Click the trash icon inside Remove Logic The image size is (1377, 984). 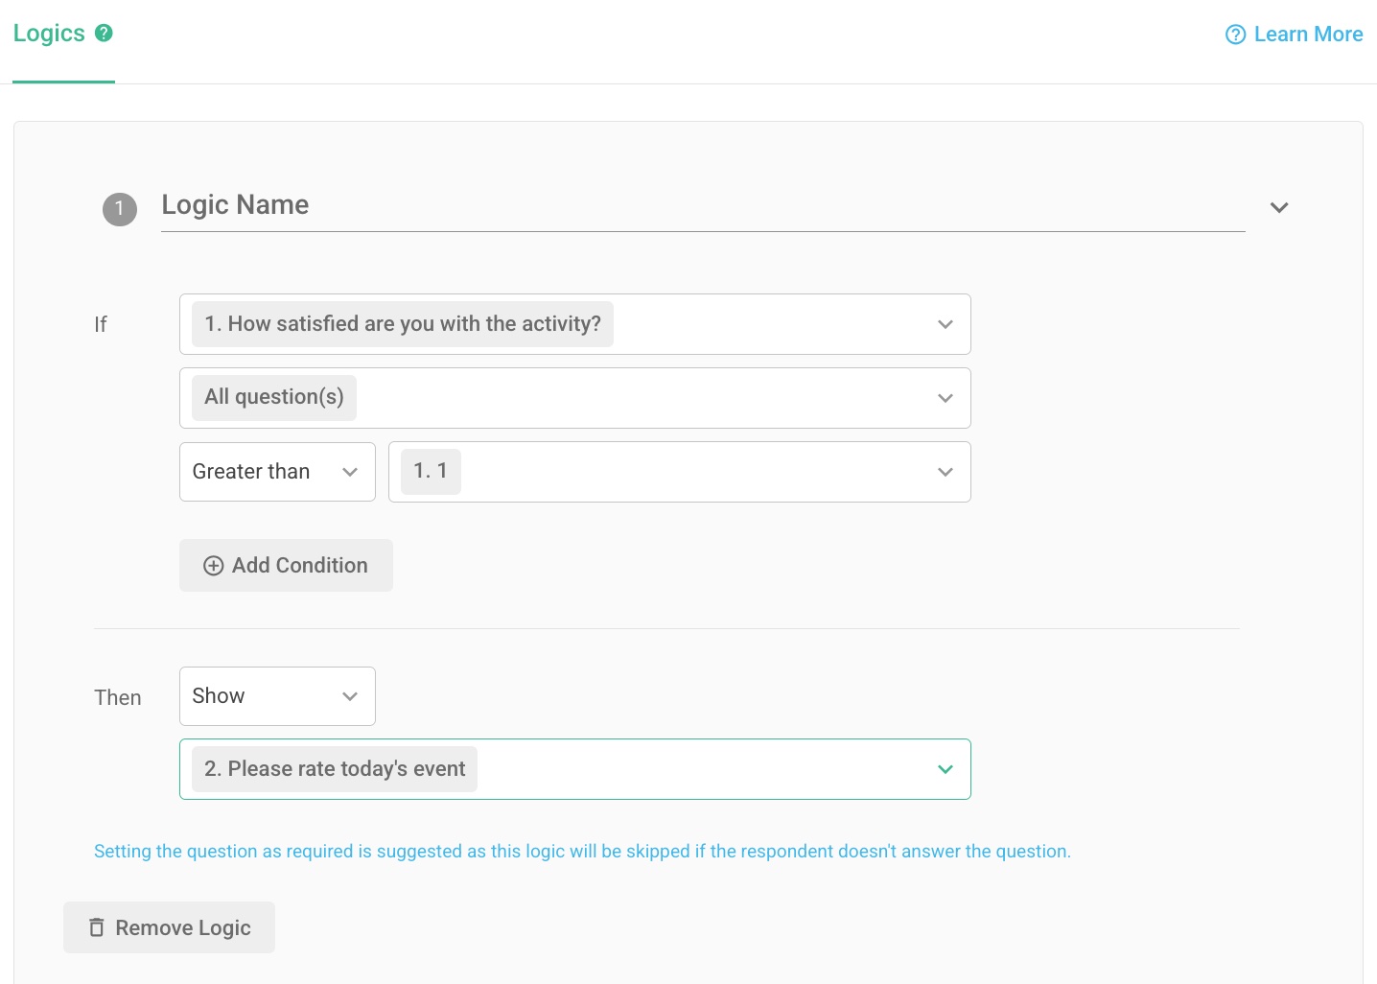coord(97,927)
